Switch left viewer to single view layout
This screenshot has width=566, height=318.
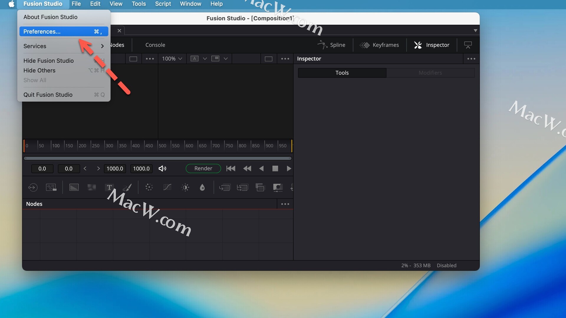[x=133, y=59]
